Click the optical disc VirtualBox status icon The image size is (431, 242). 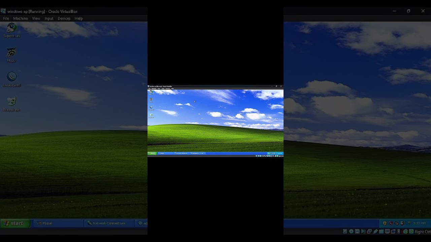click(x=351, y=232)
